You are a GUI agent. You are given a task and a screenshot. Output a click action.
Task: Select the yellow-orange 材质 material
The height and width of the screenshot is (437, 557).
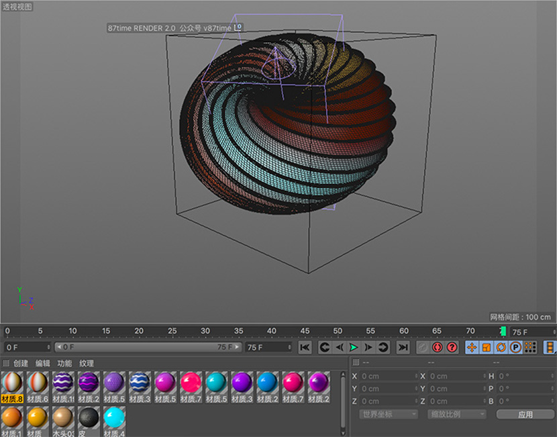(x=38, y=422)
